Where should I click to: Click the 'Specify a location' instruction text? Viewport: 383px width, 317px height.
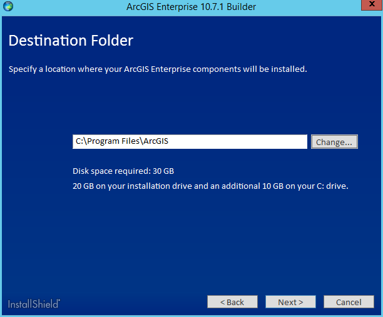[158, 69]
